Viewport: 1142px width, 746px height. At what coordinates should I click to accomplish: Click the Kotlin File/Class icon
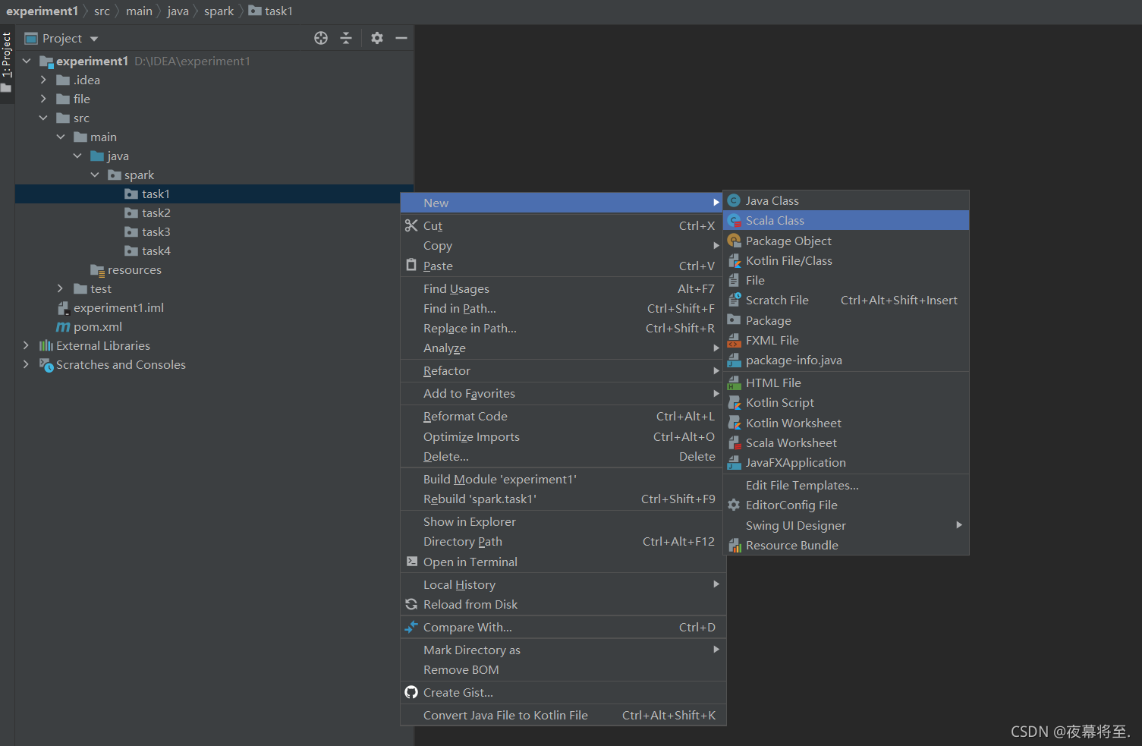[734, 260]
